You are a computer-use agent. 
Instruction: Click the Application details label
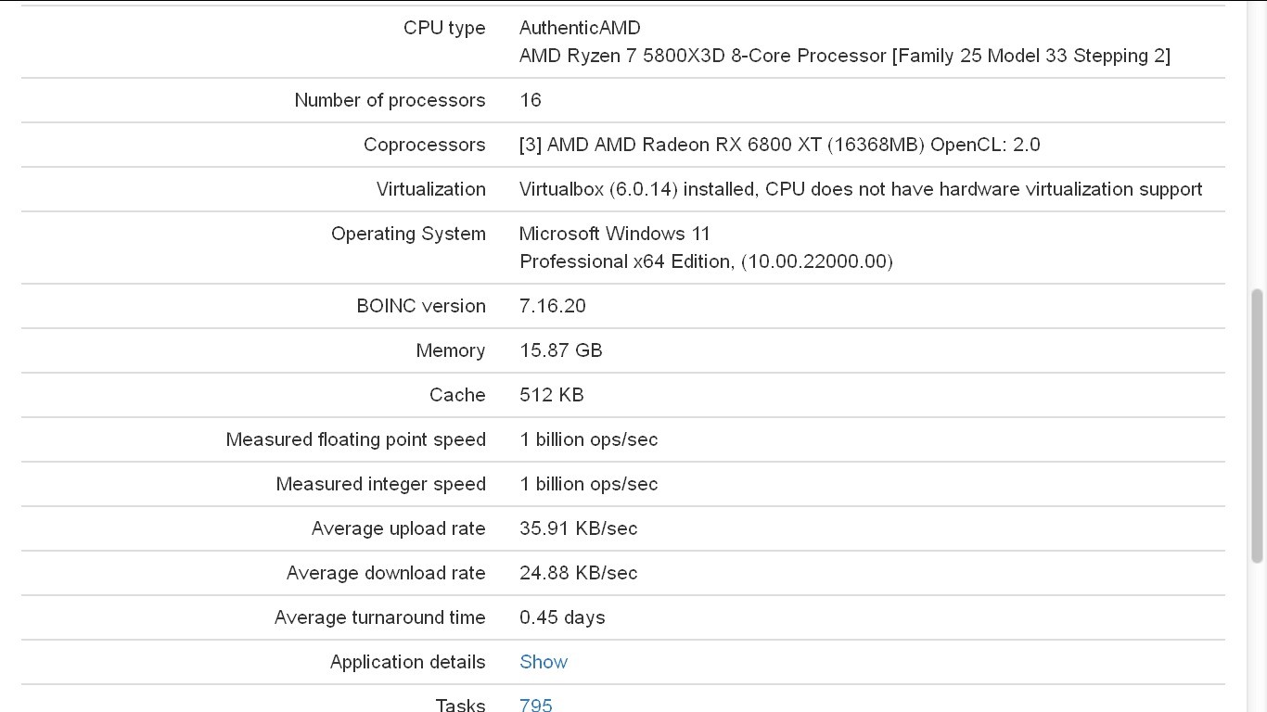point(407,662)
